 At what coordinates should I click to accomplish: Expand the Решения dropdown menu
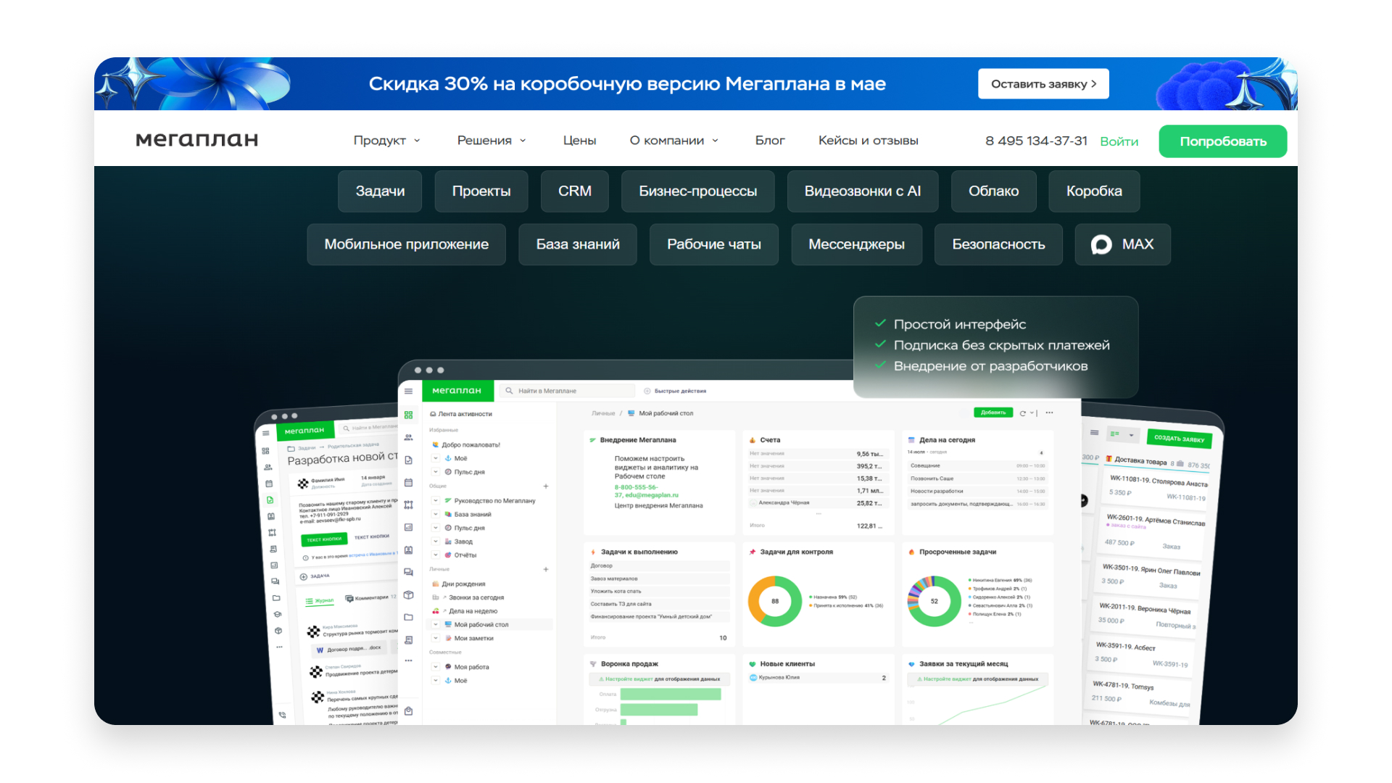click(x=492, y=141)
